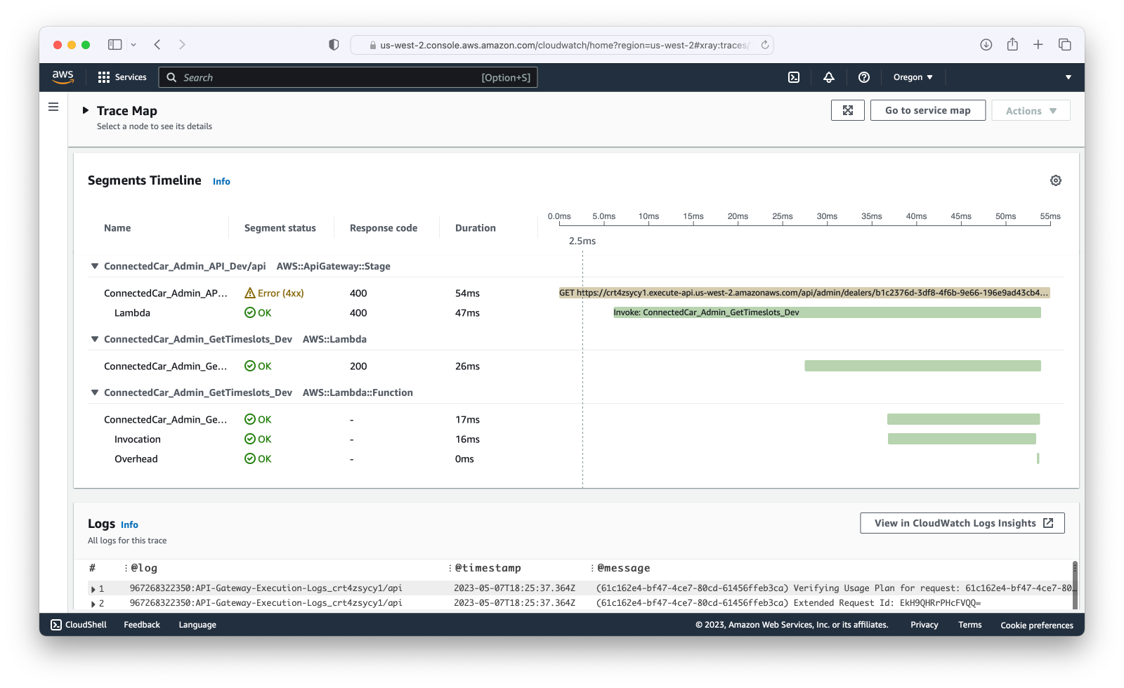The image size is (1124, 688).
Task: Collapse the GetTimeslots_Dev AWS::Lambda::Function group
Action: 94,392
